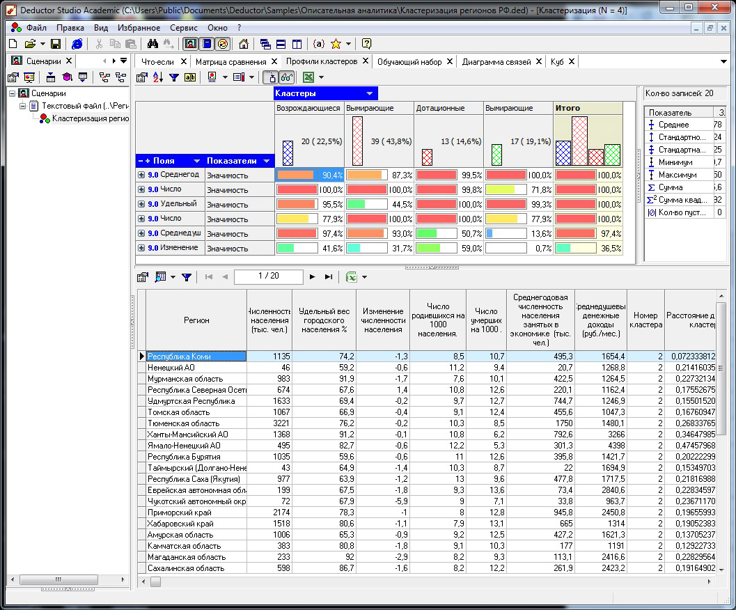Select Кластеризация регионов tree node

pyautogui.click(x=91, y=118)
